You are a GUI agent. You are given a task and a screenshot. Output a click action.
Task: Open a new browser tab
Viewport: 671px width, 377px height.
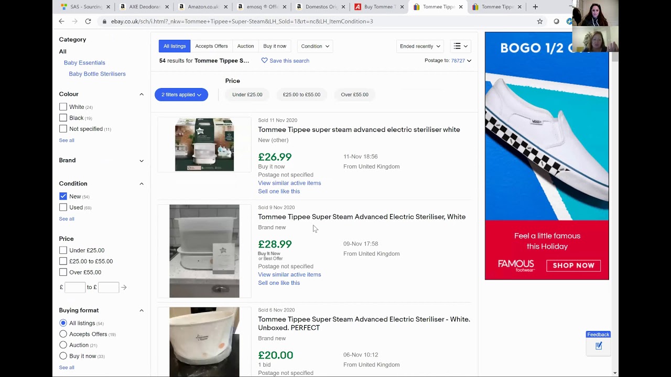pyautogui.click(x=535, y=7)
